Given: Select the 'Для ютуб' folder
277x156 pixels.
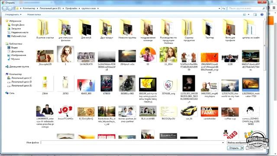Looking at the screenshot, I should pos(86,29).
